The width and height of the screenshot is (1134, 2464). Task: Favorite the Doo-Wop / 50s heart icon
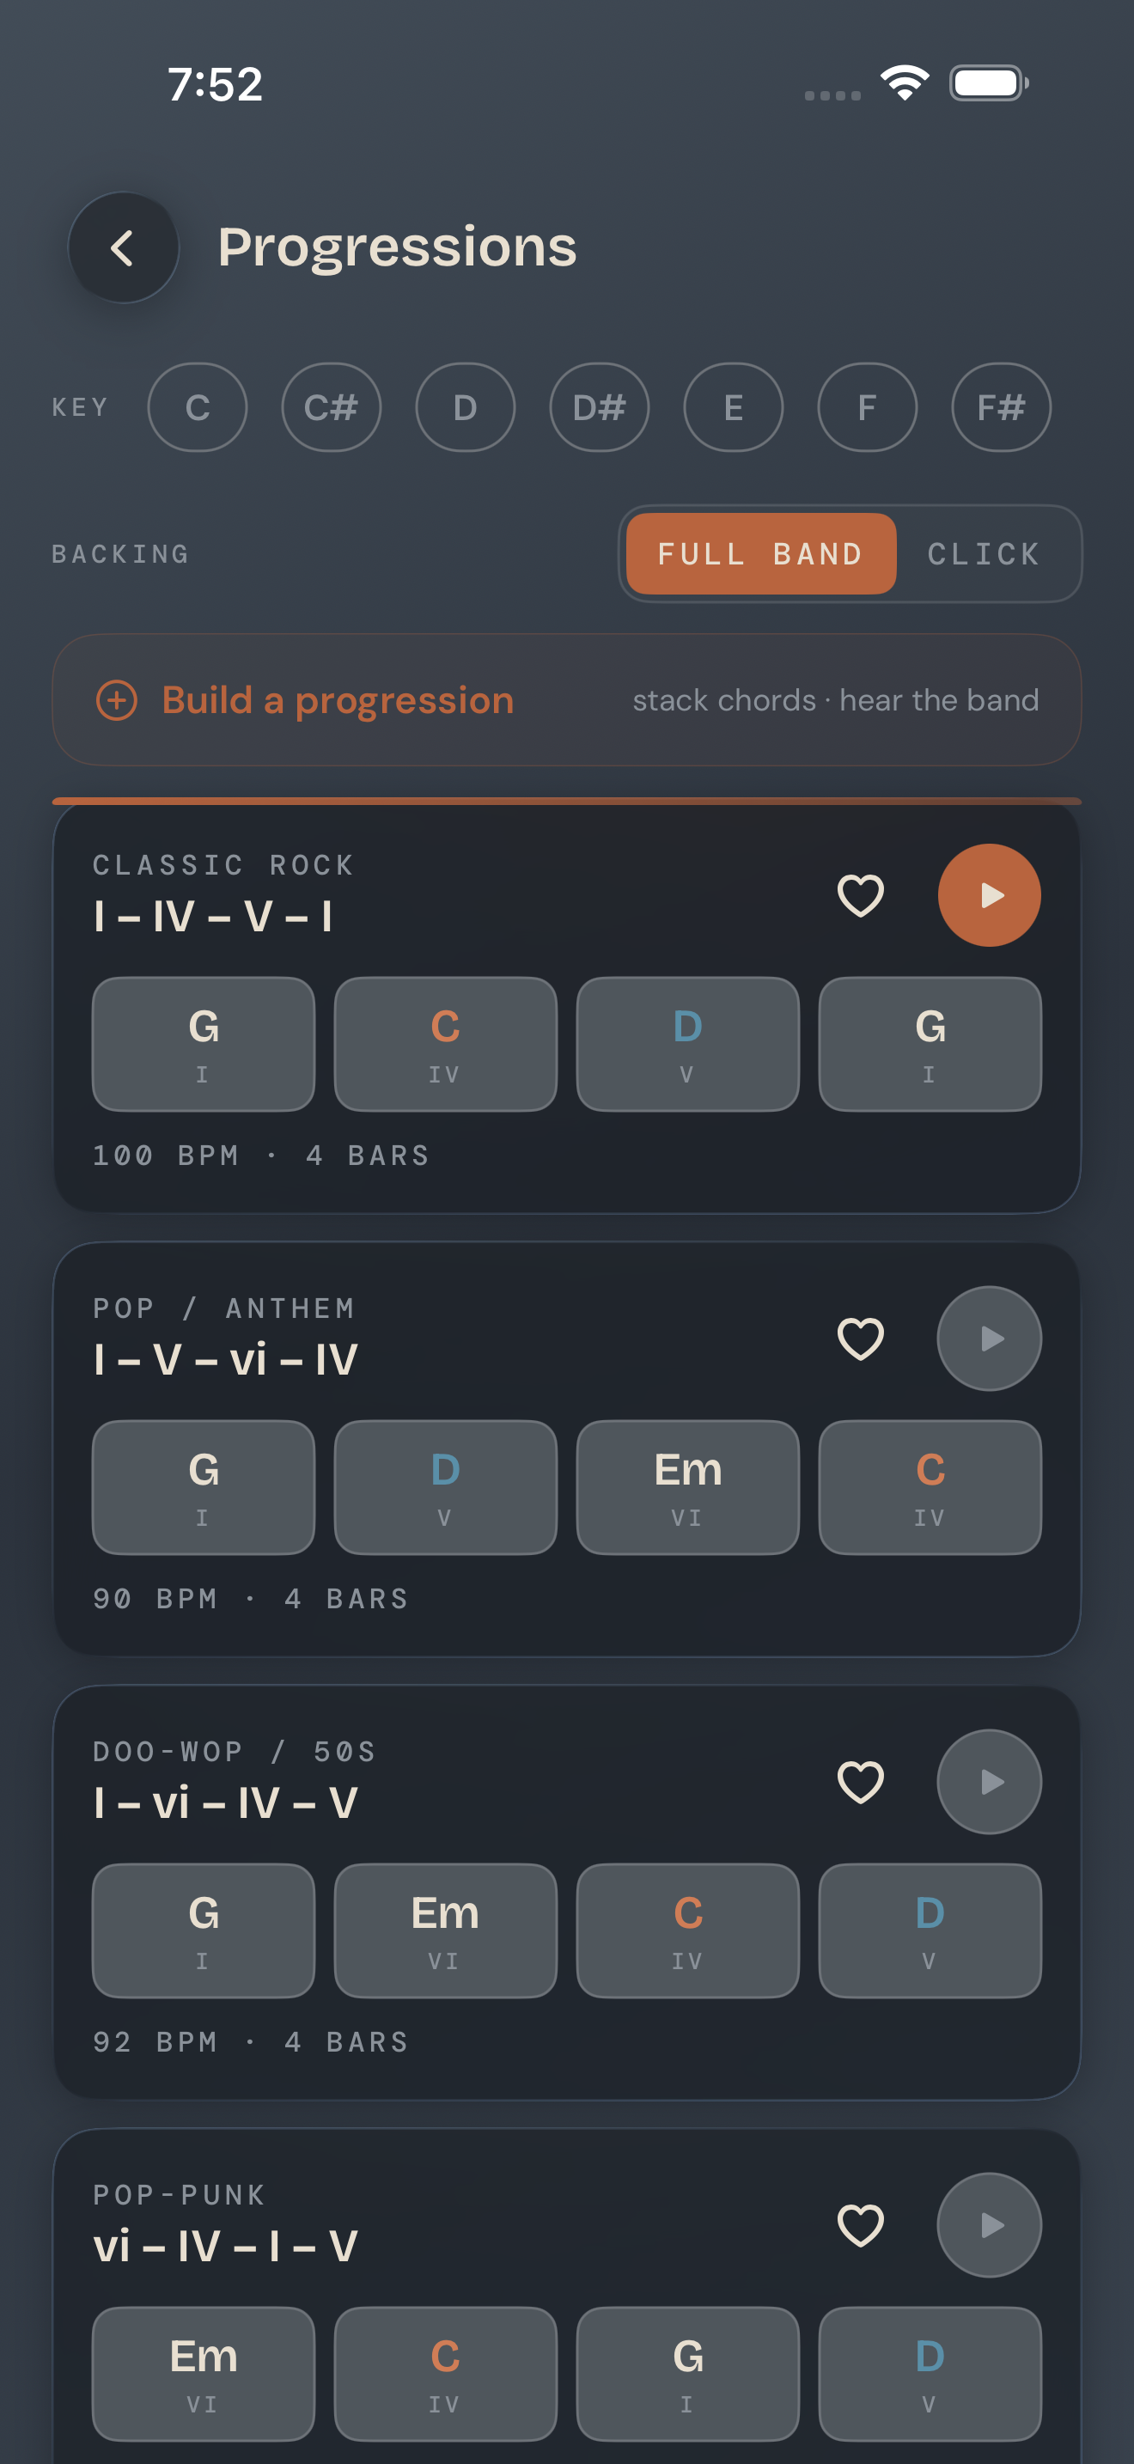[861, 1782]
